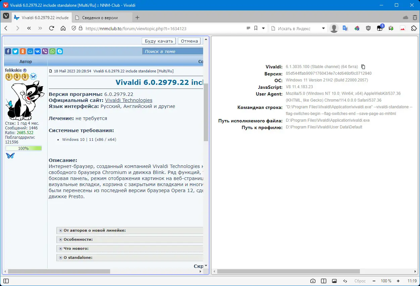Click the blue butterfly icon under author

10,156
